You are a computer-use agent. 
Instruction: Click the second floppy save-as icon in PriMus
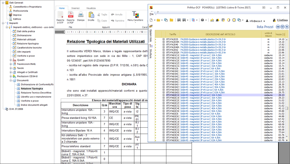point(184,20)
